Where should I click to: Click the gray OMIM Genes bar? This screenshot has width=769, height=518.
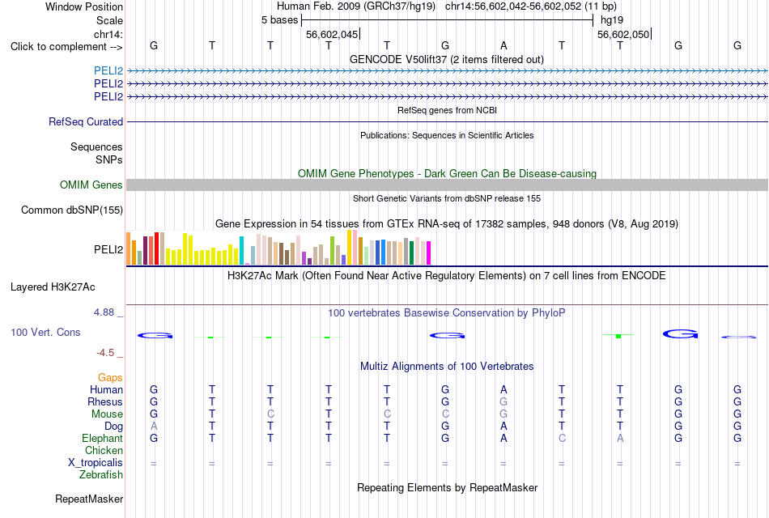point(447,185)
